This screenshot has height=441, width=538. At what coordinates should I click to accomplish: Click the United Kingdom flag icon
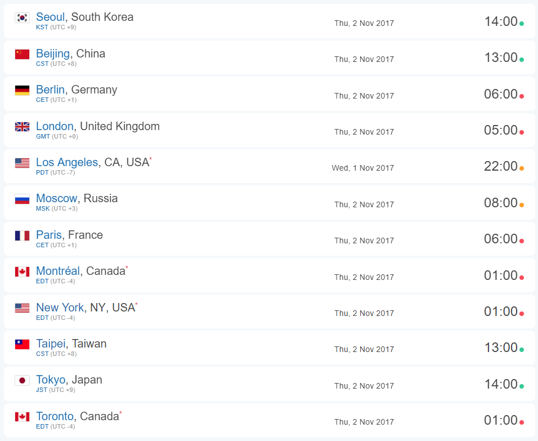point(22,127)
